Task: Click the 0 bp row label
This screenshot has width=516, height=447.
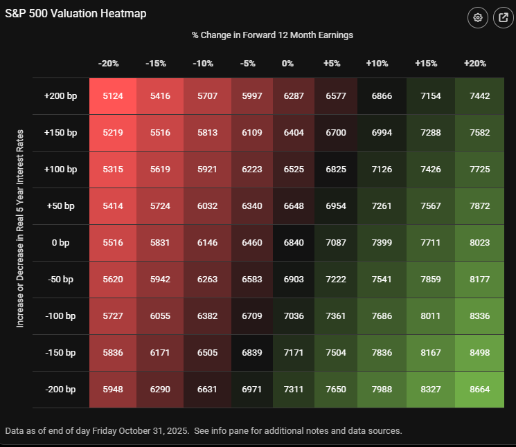Action: 60,243
